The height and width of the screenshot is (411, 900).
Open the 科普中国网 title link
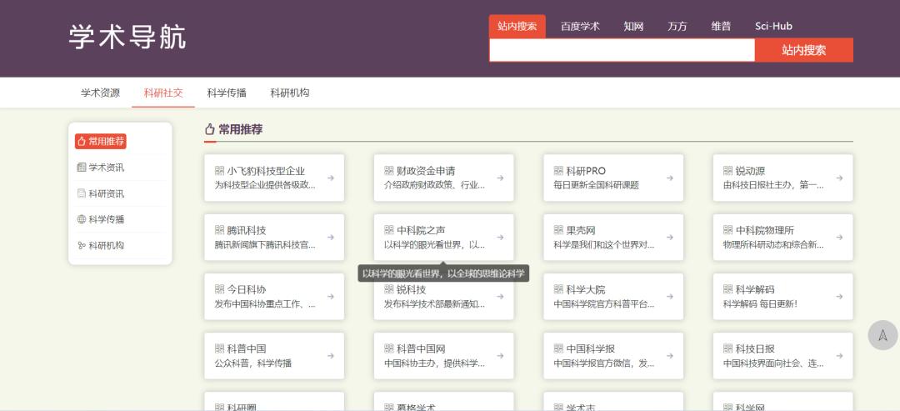coord(421,348)
